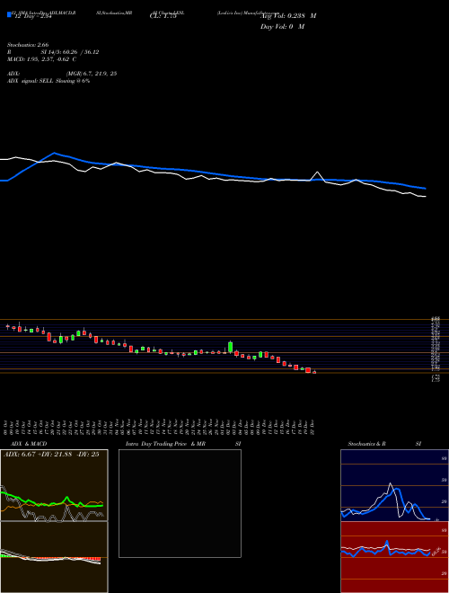
Task: Click the 'SI 14/5: 60.26 / 56.12' value
Action: (70, 52)
